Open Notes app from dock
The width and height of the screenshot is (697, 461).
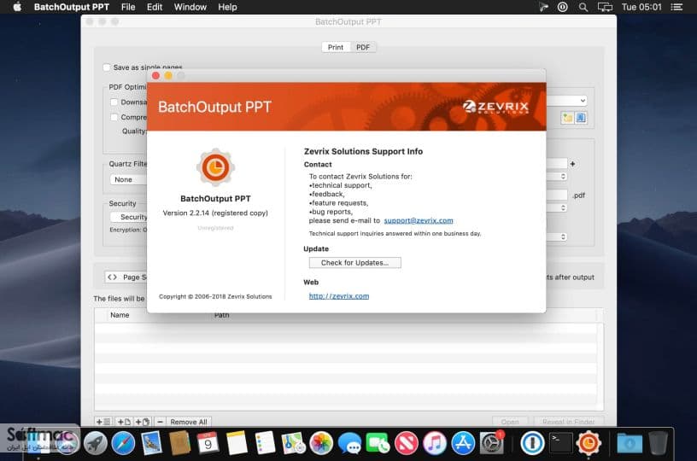coord(236,443)
